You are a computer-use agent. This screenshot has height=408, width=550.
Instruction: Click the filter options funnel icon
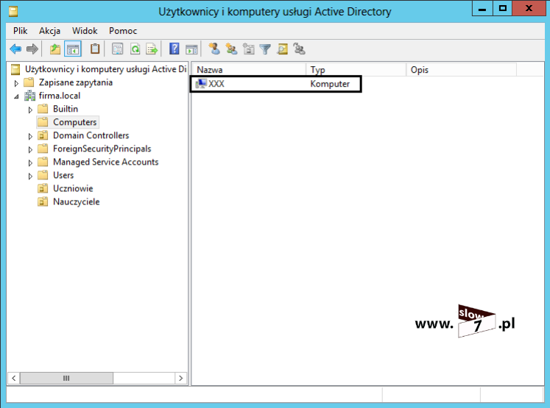(265, 49)
